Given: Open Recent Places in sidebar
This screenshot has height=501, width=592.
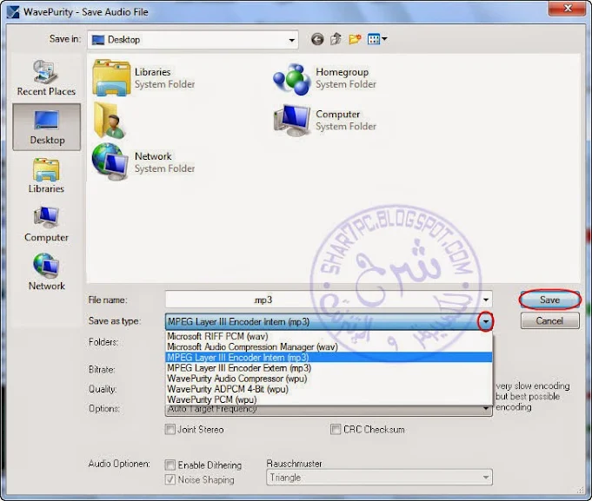Looking at the screenshot, I should 46,78.
